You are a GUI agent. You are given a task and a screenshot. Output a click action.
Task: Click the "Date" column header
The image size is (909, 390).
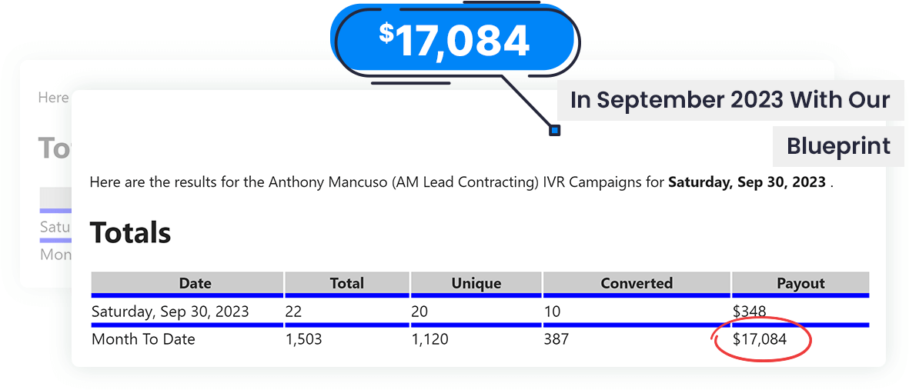coord(195,283)
